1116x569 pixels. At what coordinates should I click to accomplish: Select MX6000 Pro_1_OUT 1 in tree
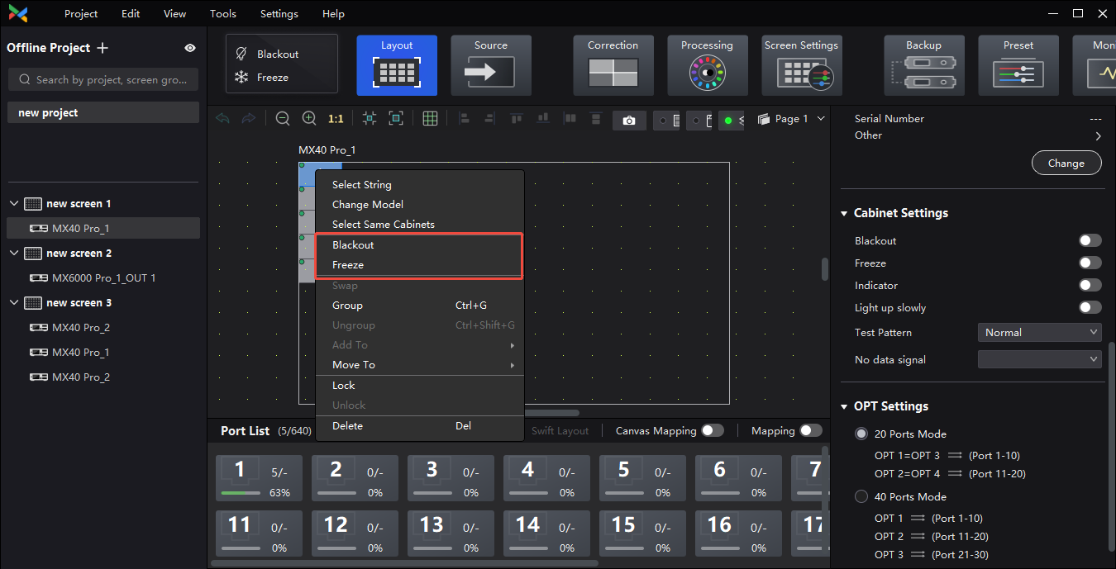(x=103, y=277)
